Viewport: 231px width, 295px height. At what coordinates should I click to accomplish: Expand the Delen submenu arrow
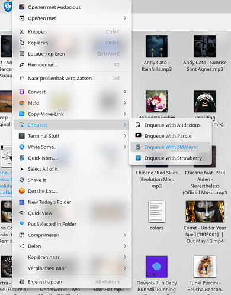point(125,246)
